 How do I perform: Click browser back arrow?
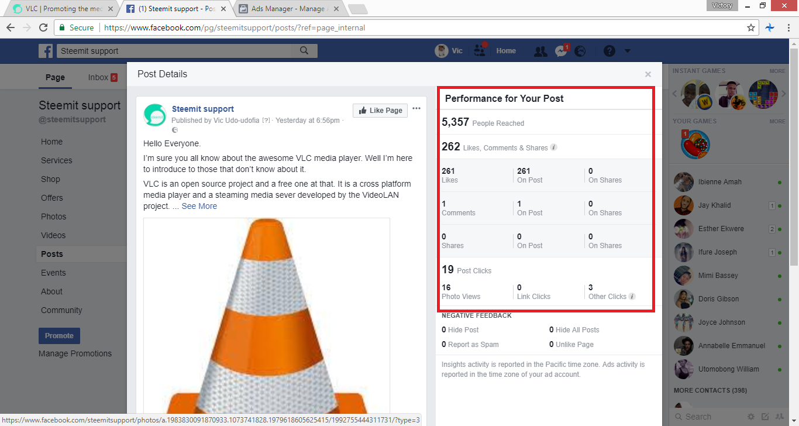pos(10,28)
